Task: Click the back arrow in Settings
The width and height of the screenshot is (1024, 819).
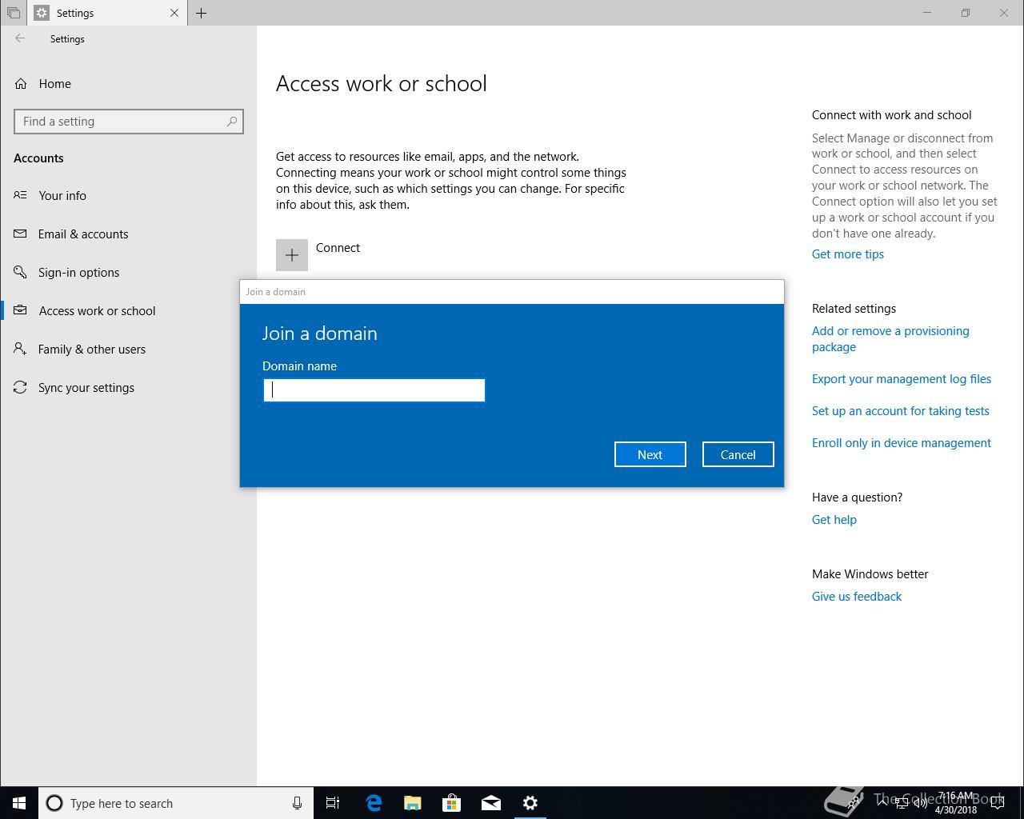Action: tap(20, 38)
